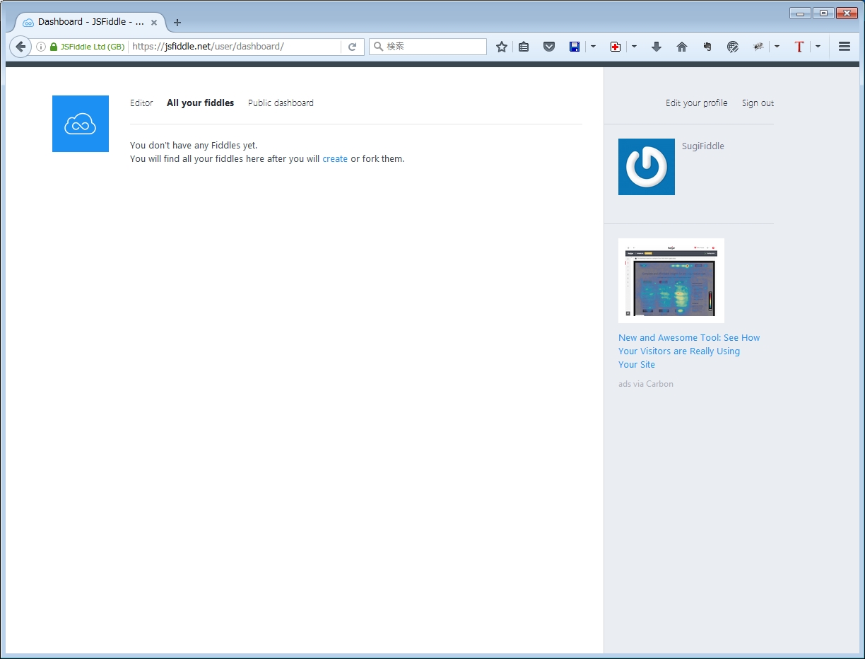
Task: Sign out of JSFiddle
Action: pyautogui.click(x=758, y=103)
